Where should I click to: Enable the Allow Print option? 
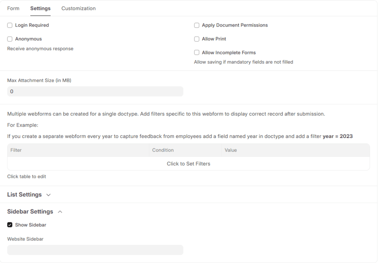[x=197, y=39]
